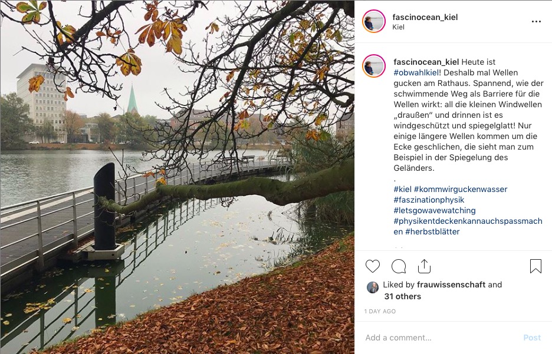Show the 31 others who liked
The image size is (552, 354).
click(402, 296)
